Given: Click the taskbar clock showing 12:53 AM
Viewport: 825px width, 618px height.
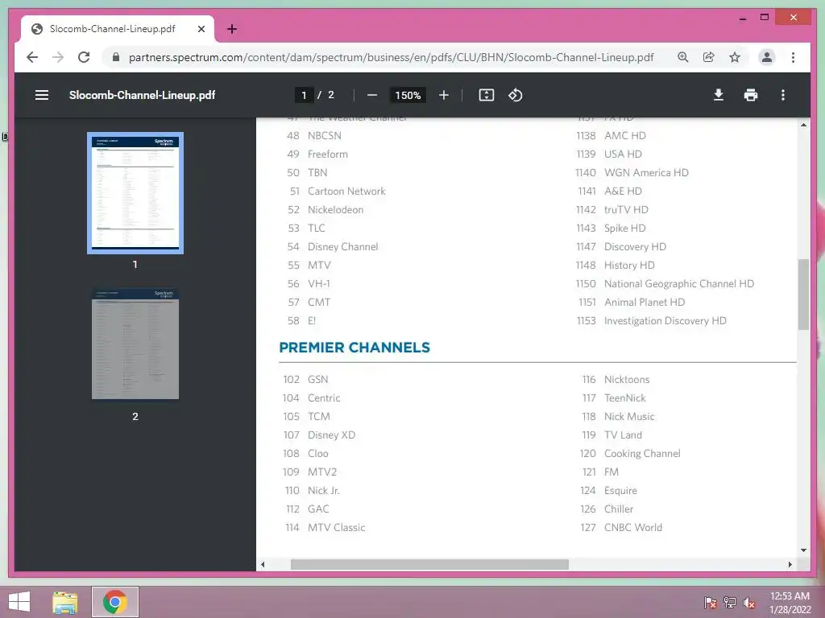Looking at the screenshot, I should [790, 602].
